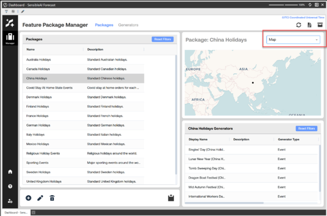Click Reset Filters in Packages panel
This screenshot has width=327, height=216.
tap(162, 39)
